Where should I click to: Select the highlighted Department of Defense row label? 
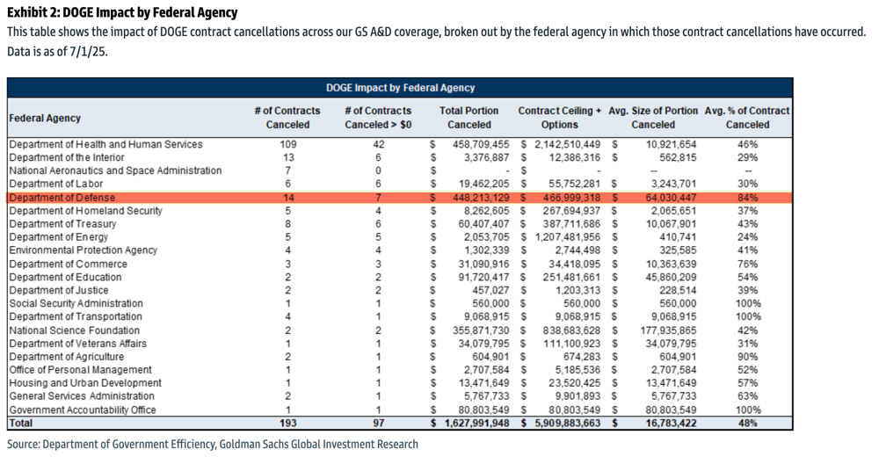[x=62, y=198]
